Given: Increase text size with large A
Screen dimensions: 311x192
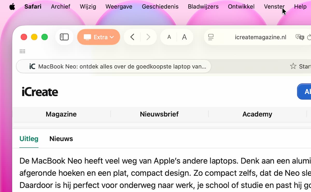Looking at the screenshot, I should [x=185, y=37].
